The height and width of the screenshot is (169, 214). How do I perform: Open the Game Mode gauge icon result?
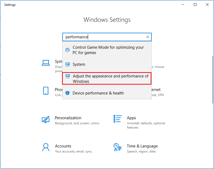coord(67,50)
